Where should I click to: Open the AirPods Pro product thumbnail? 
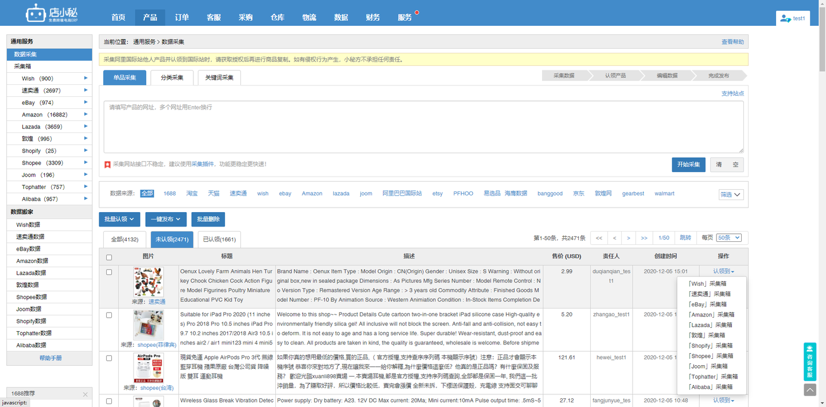(149, 368)
